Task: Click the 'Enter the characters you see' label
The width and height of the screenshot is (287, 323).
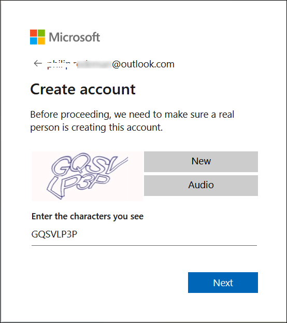Action: click(88, 216)
